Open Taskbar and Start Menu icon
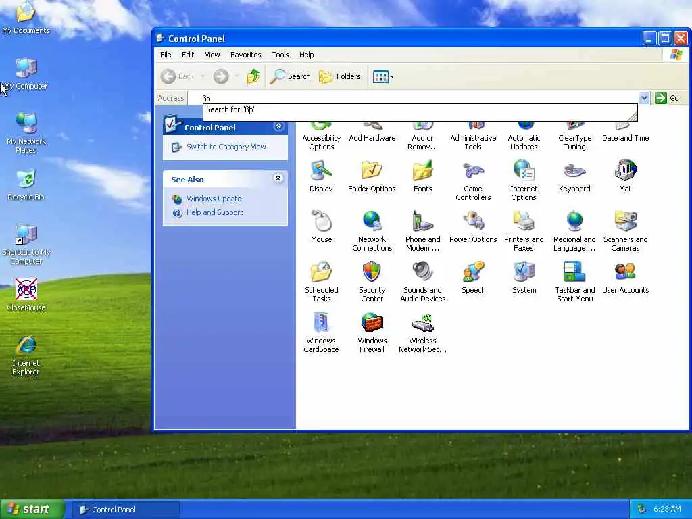692x519 pixels. pyautogui.click(x=574, y=282)
